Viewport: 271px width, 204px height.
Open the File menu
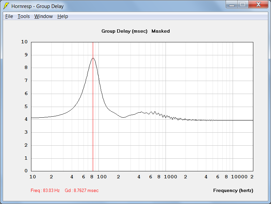point(9,16)
